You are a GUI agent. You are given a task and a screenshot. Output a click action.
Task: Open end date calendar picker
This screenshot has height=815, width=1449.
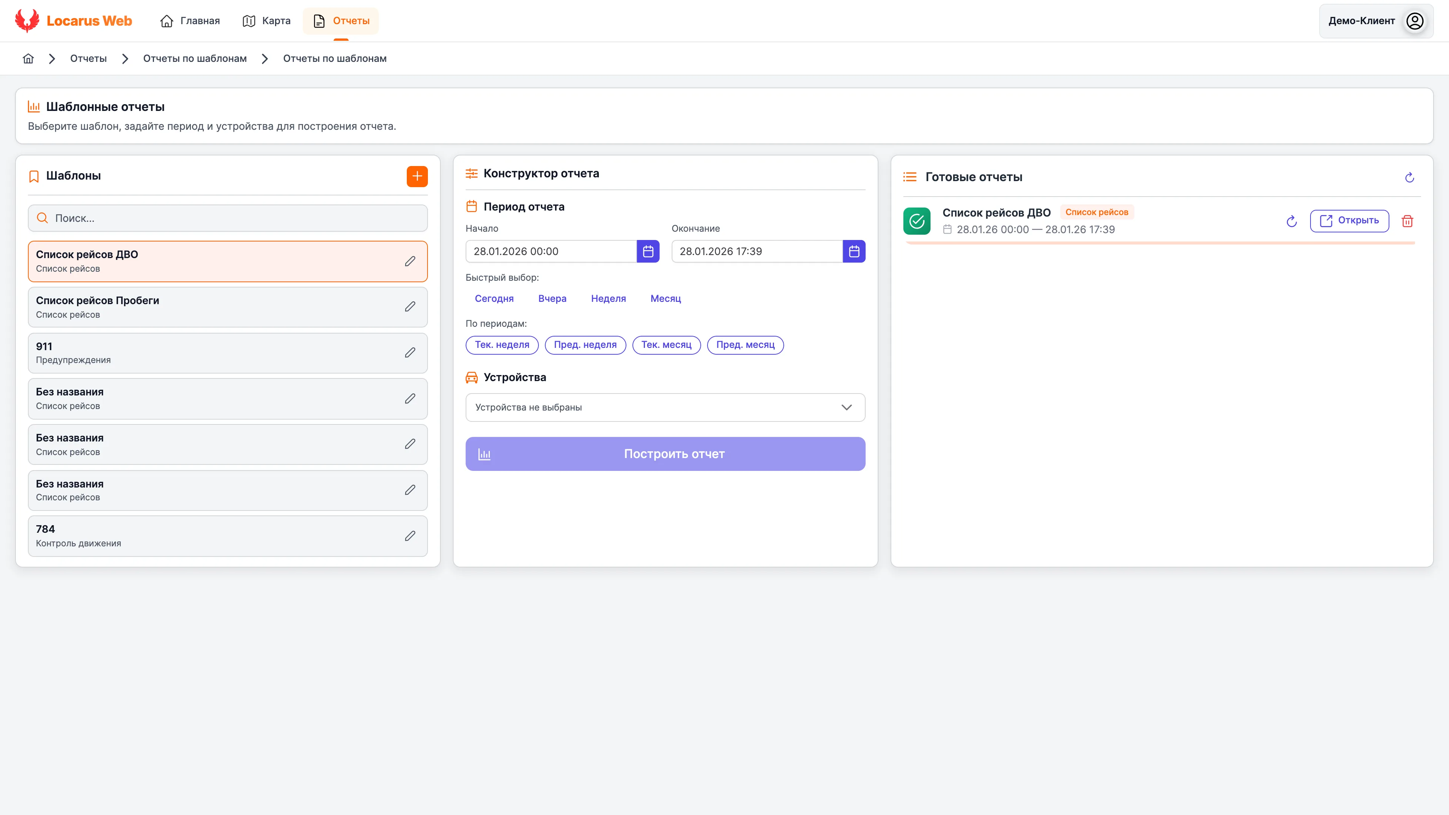(x=854, y=251)
